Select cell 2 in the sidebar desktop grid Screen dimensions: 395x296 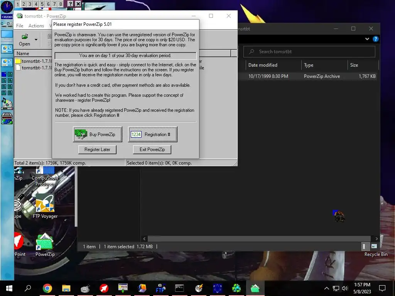(10, 74)
